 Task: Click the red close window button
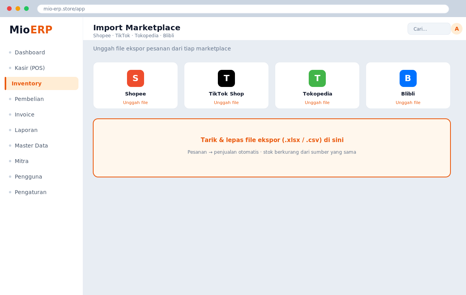pos(9,9)
